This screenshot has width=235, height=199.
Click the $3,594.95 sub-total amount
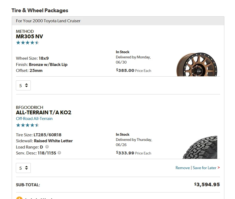point(207,185)
